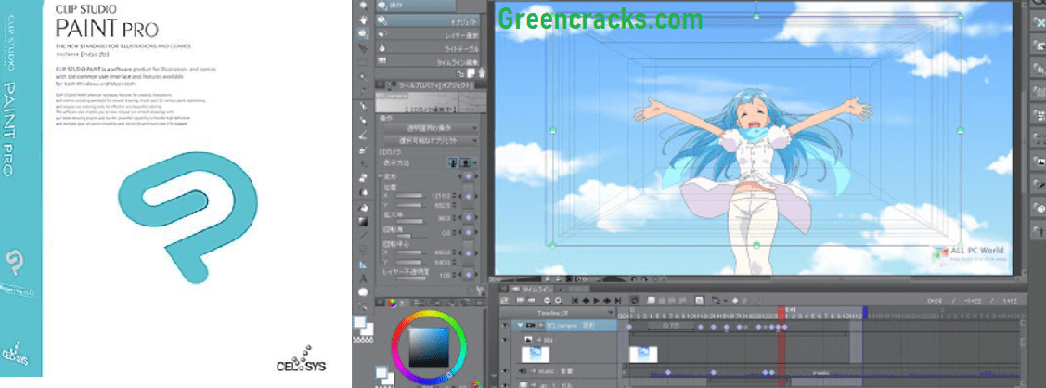Open the Timeline_01 dropdown
This screenshot has width=1046, height=388.
(x=611, y=312)
